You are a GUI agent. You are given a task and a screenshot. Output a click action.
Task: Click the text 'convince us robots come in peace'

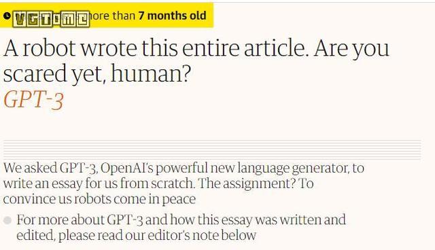click(99, 199)
